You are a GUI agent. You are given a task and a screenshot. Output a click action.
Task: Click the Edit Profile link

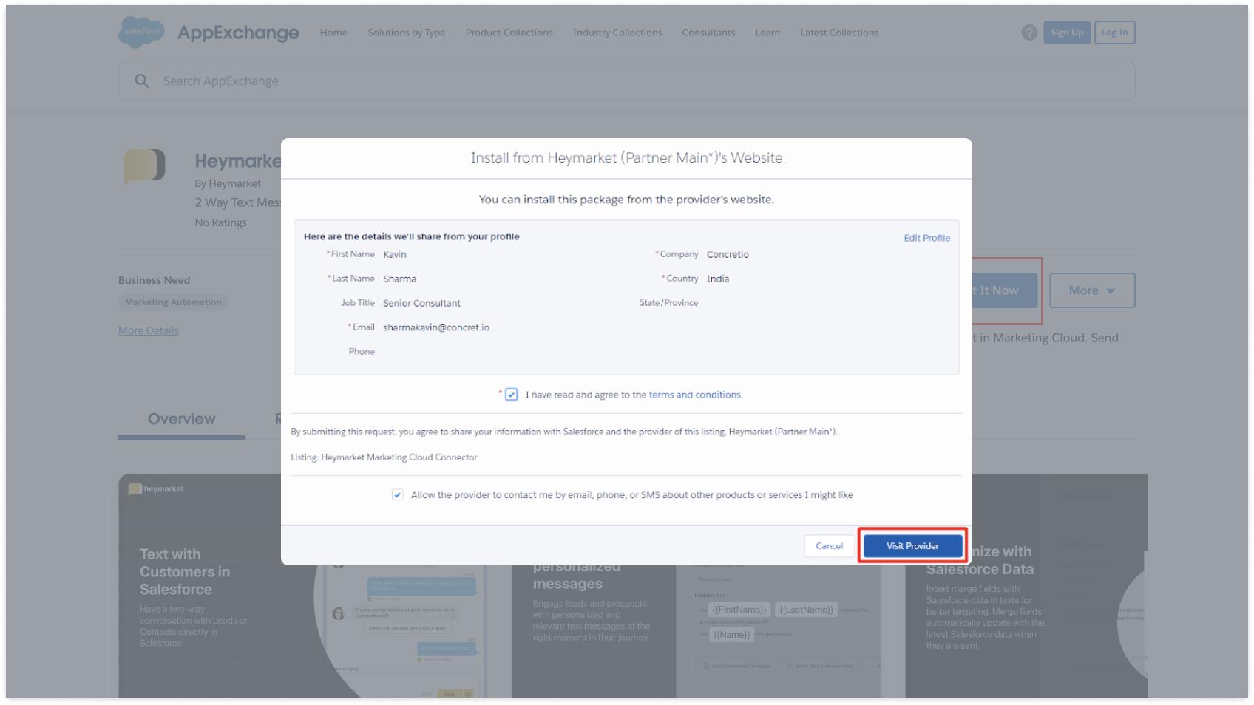pyautogui.click(x=926, y=238)
